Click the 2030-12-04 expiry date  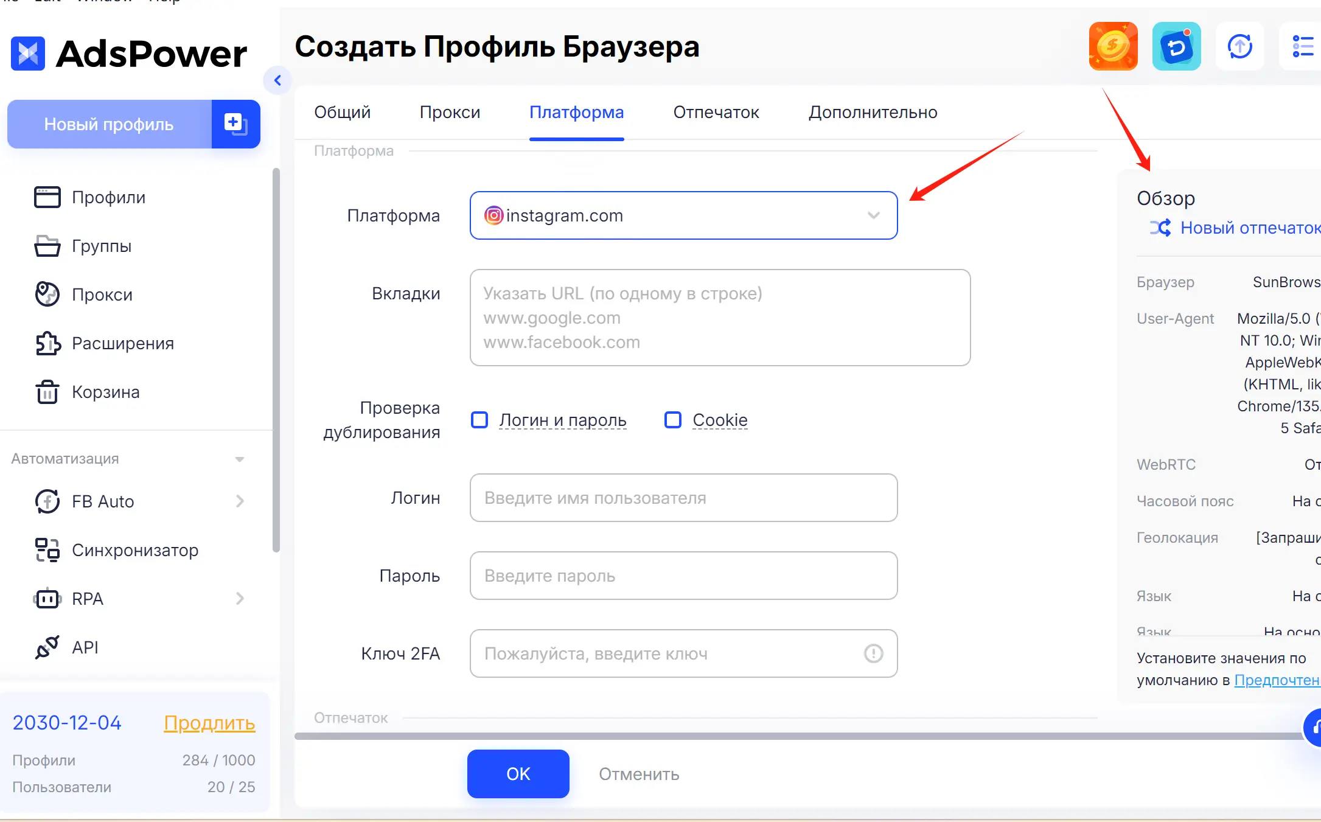[x=67, y=723]
